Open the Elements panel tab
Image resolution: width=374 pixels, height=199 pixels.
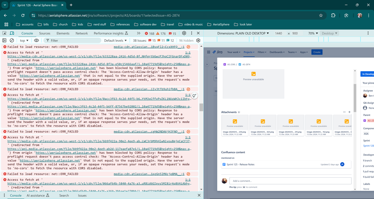point(63,33)
